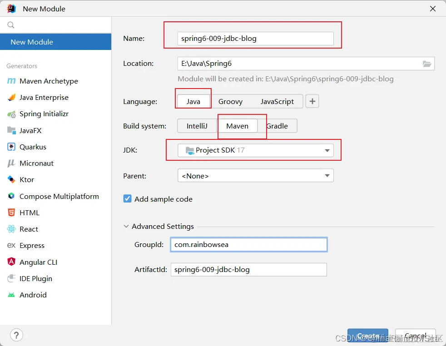Viewport: 446px width, 346px height.
Task: Open the folder browse icon in Location
Action: pos(426,64)
